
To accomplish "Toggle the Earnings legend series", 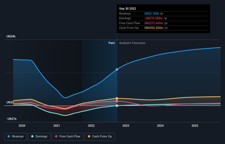I will (39, 137).
